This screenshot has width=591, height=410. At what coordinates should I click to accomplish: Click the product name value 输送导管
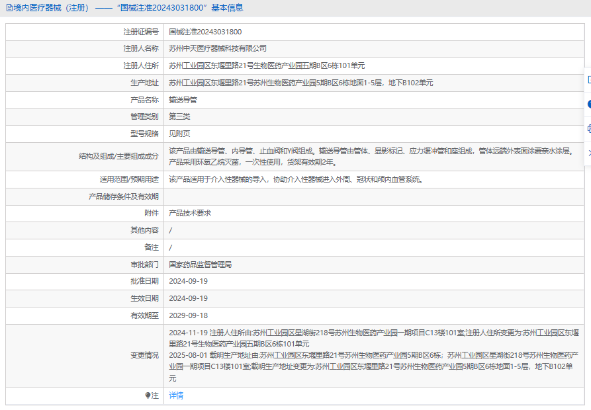(x=183, y=100)
